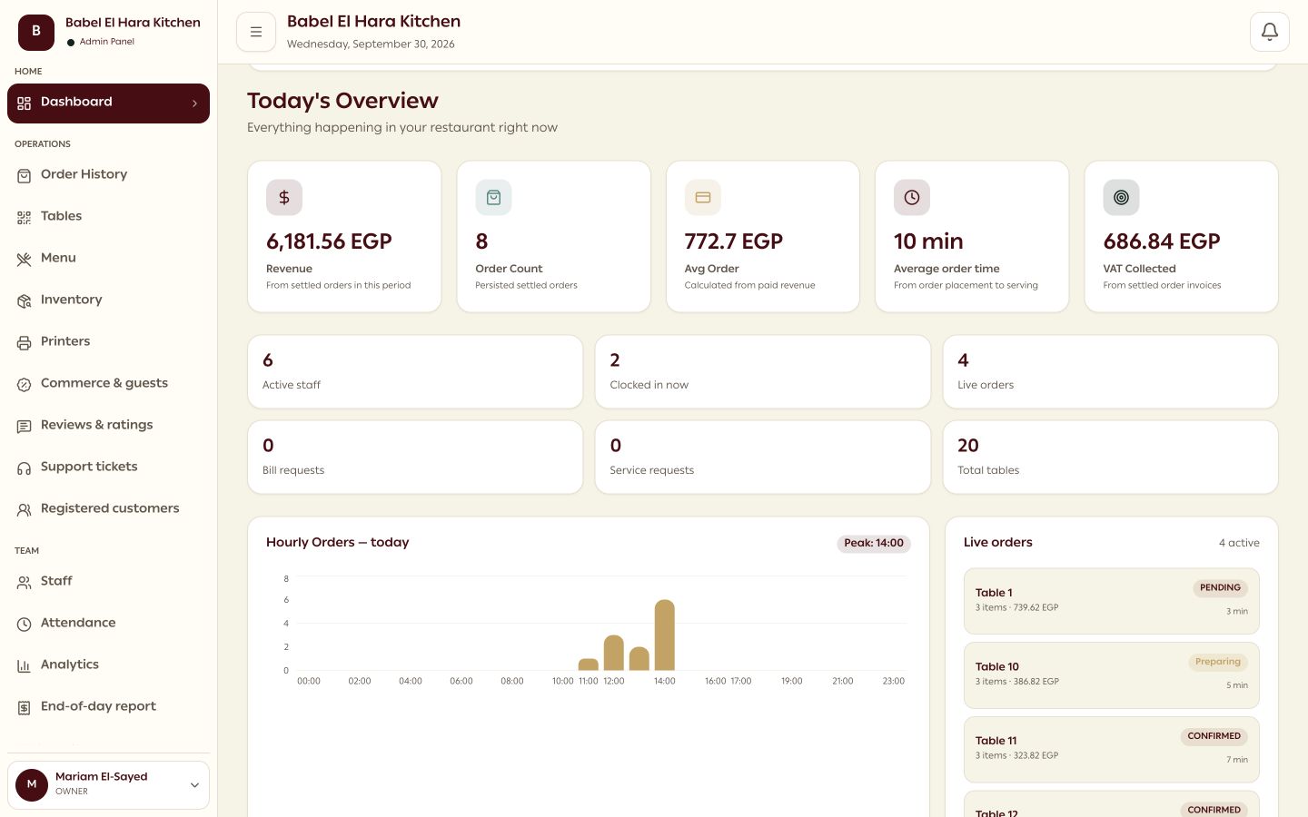1308x817 pixels.
Task: Click the Analytics bar chart icon
Action: point(25,666)
